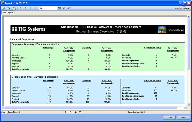The width and height of the screenshot is (192, 122).
Task: Click the vertical scrollbar up arrow
Action: pyautogui.click(x=189, y=17)
